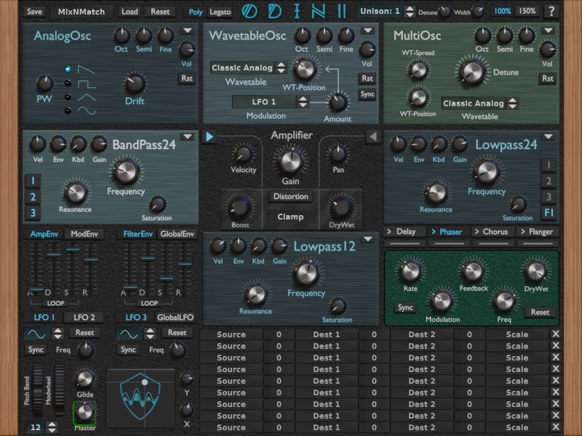Open the Delay effect tab

(x=404, y=232)
